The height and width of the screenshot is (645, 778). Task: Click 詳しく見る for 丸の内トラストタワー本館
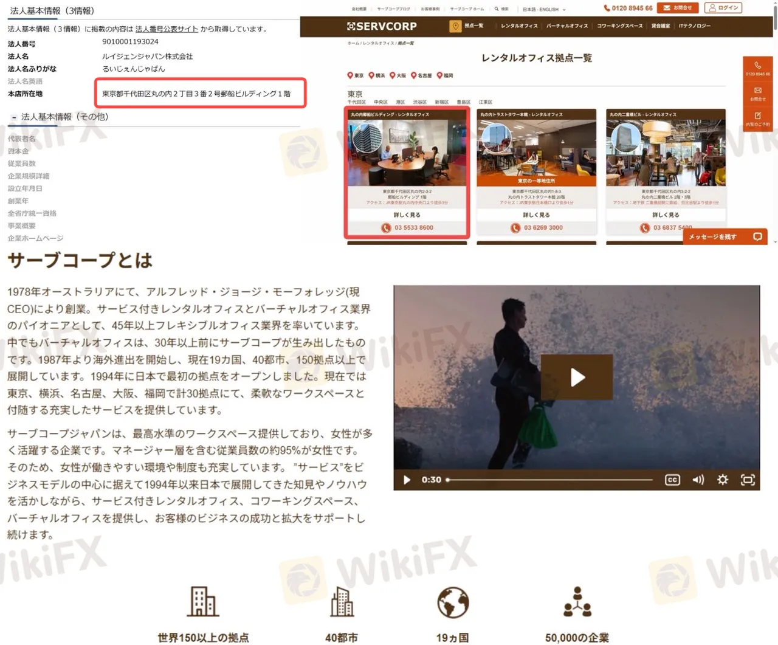[x=537, y=215]
